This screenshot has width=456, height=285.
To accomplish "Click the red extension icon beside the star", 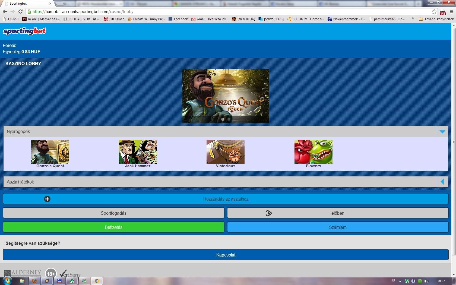I will tap(443, 12).
